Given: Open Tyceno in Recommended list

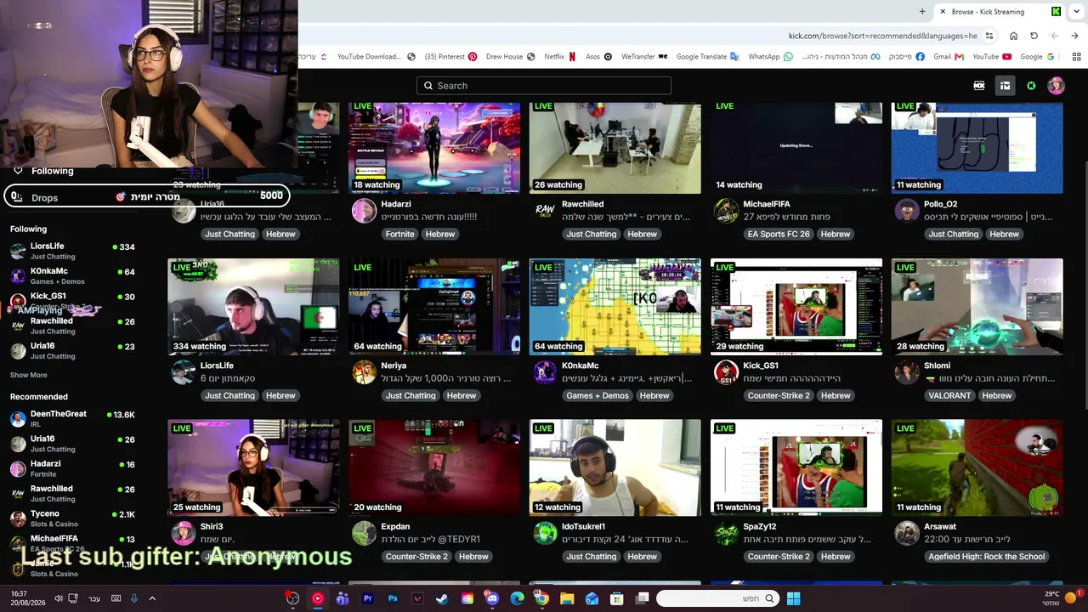Looking at the screenshot, I should tap(73, 518).
